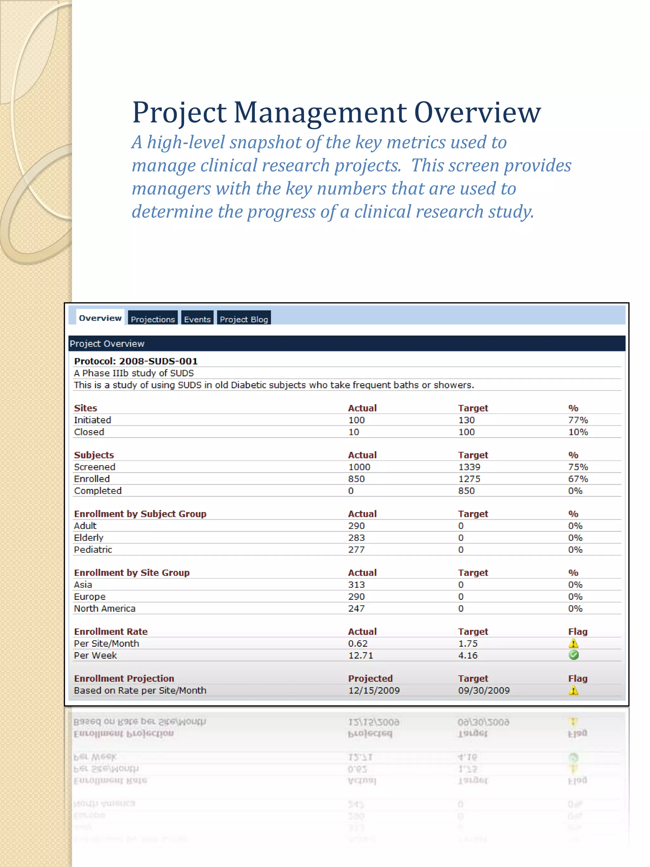
Task: Click the Initiated percentage 77%
Action: [578, 420]
